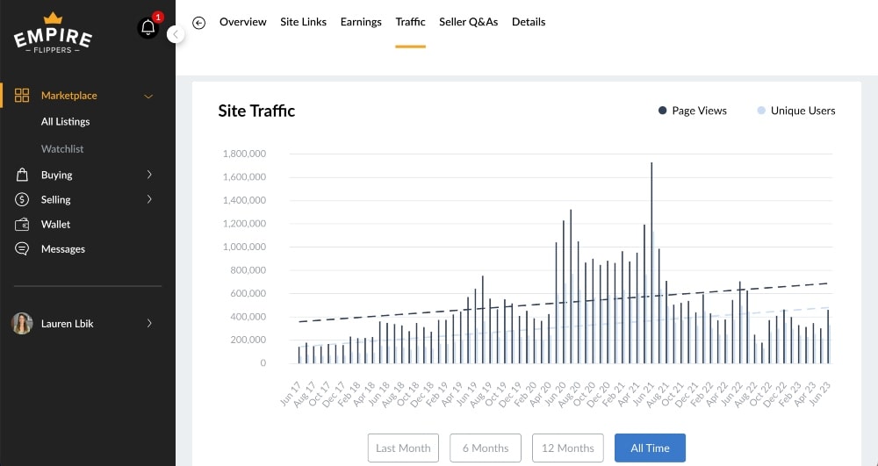This screenshot has width=878, height=466.
Task: Expand the Buying submenu chevron
Action: point(149,175)
